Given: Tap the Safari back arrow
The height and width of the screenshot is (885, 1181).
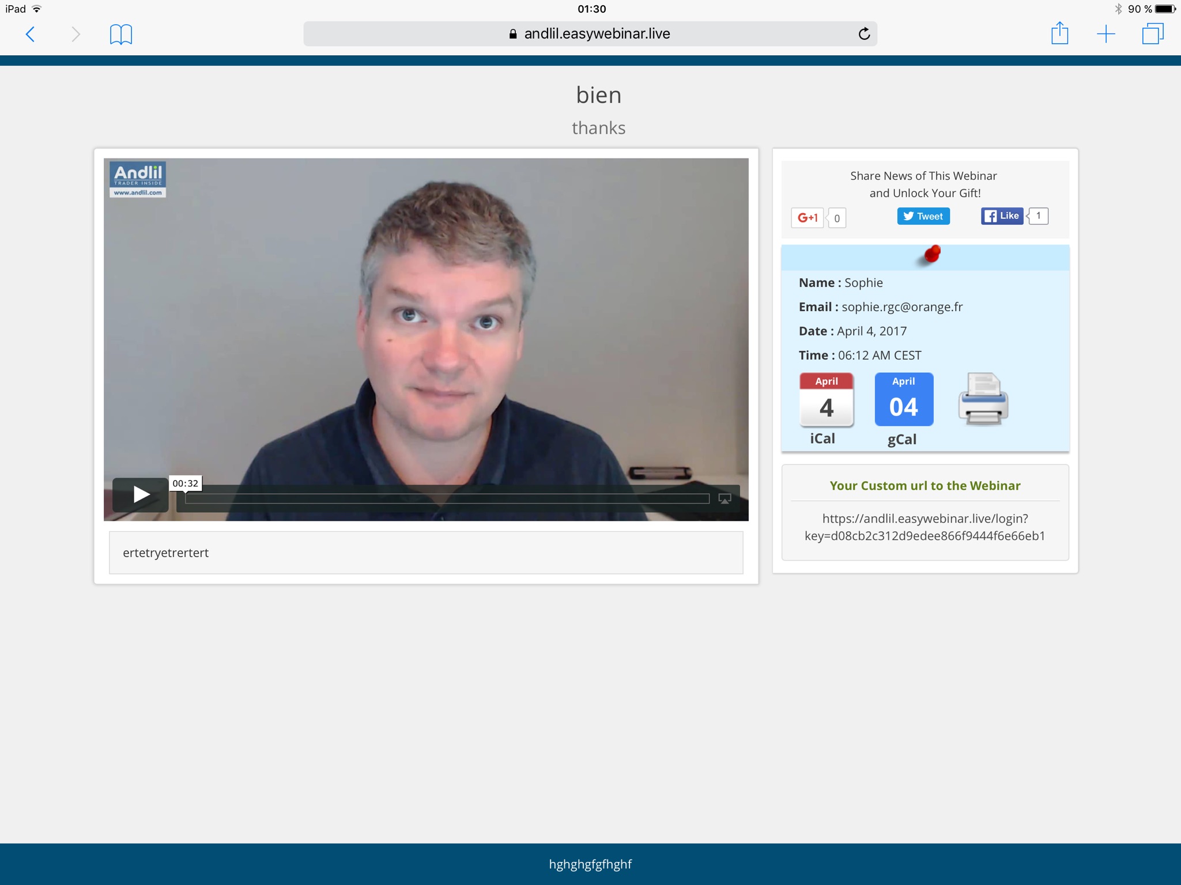Looking at the screenshot, I should (31, 34).
